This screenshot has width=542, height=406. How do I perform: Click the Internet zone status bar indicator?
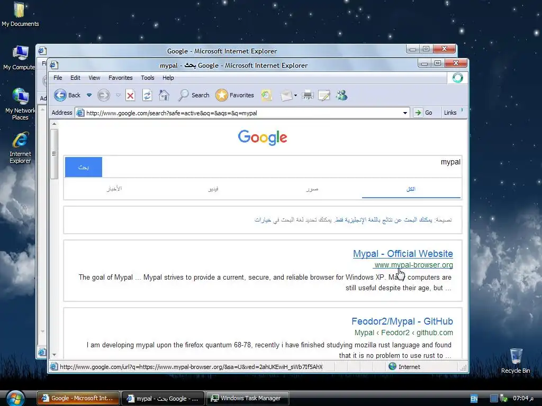(x=404, y=367)
